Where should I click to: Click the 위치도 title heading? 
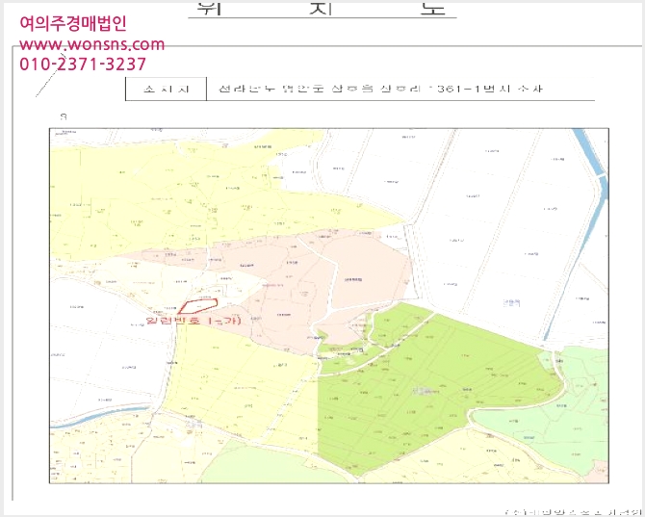322,9
